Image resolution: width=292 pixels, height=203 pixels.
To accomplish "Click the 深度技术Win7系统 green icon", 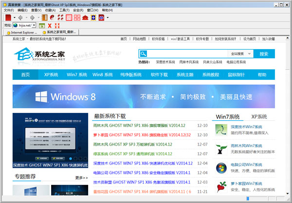I will point(221,129).
